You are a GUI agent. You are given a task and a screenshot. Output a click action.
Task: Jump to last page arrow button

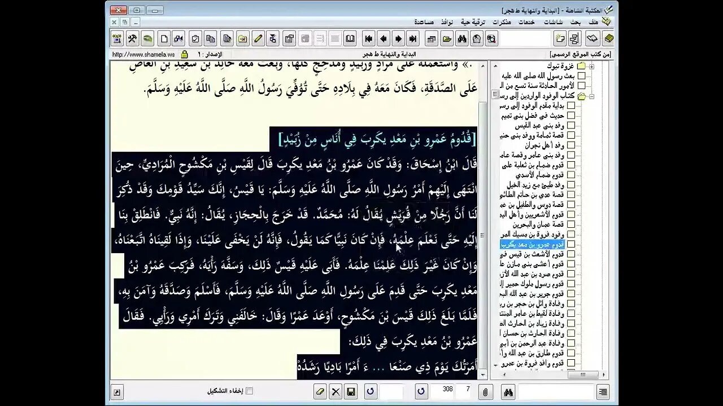412,39
